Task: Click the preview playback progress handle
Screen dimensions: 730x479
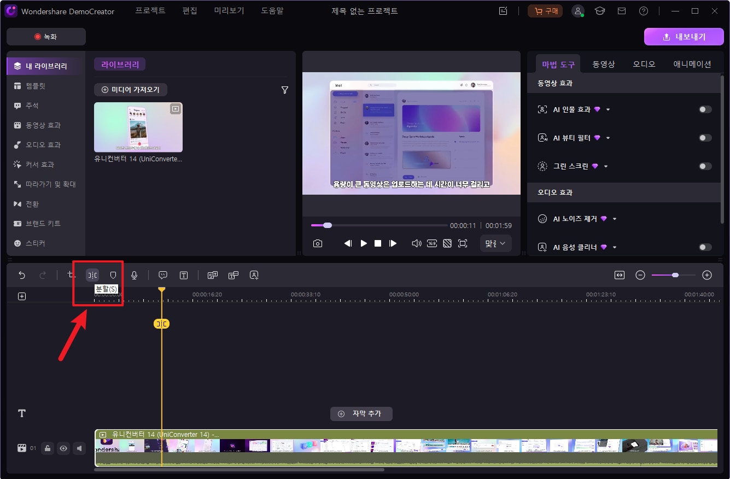Action: [328, 225]
